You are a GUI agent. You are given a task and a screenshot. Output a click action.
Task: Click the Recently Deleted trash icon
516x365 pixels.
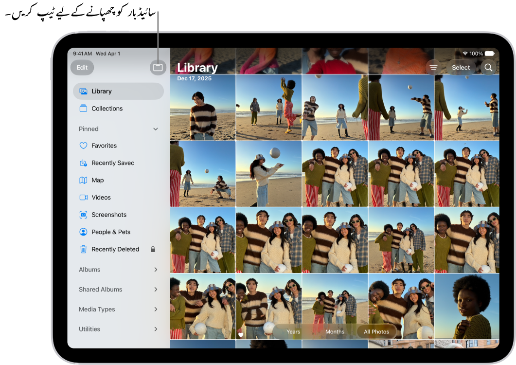(84, 249)
